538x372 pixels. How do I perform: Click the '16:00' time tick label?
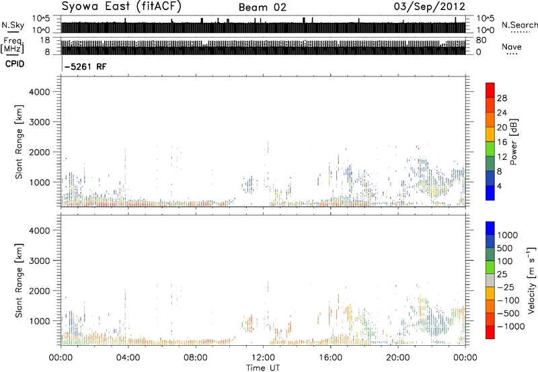point(330,358)
